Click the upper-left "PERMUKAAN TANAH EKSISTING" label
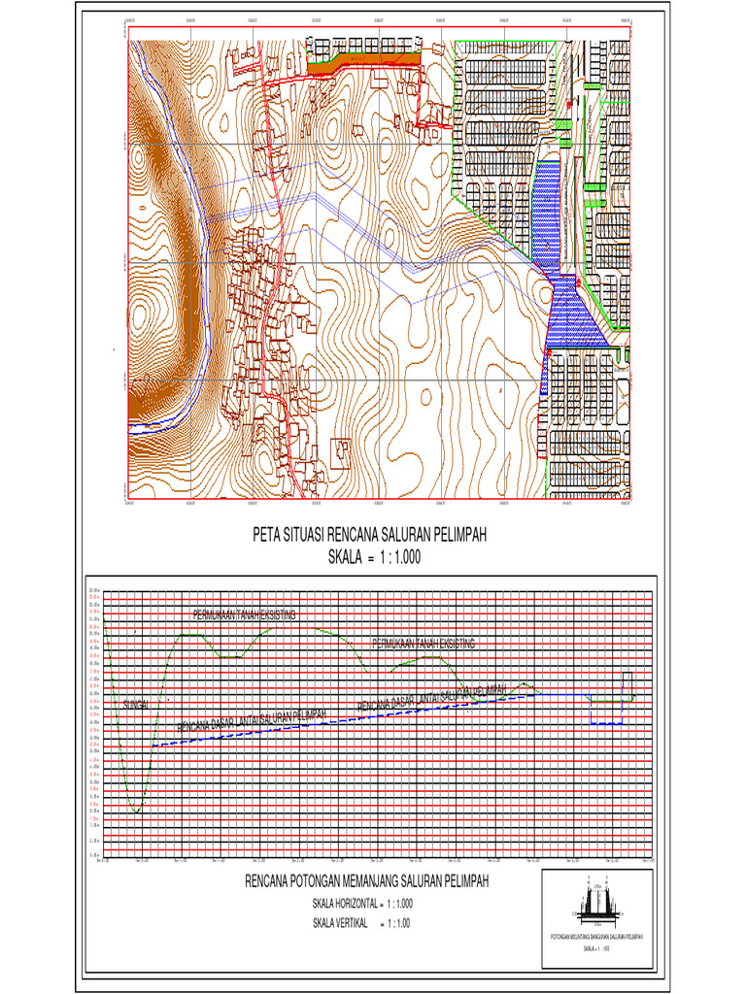 click(x=244, y=613)
